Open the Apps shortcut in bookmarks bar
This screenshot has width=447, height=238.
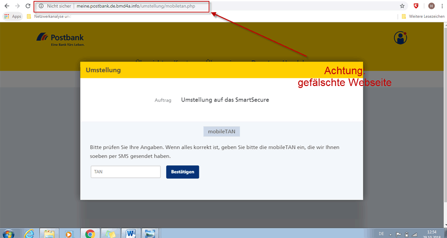click(13, 16)
